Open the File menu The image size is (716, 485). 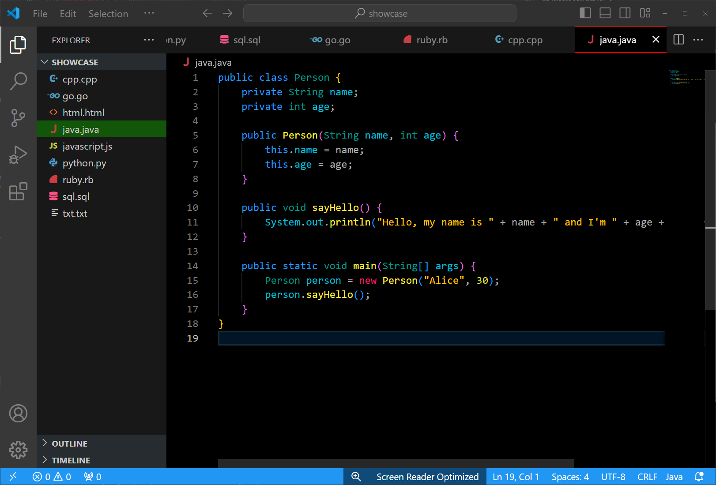click(x=40, y=14)
